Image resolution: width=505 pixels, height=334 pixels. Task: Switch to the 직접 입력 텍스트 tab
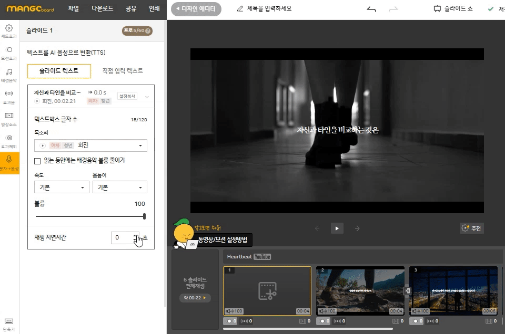(123, 71)
